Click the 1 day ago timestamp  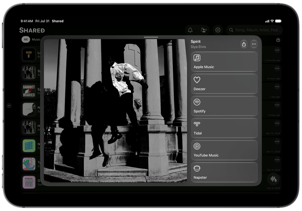click(275, 97)
